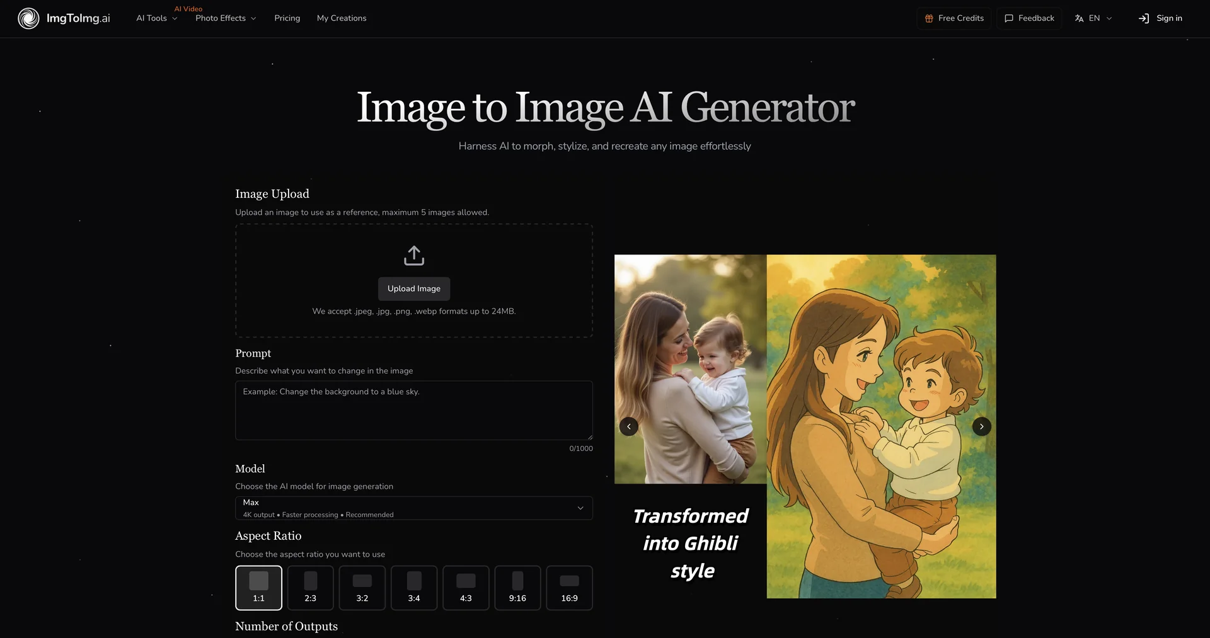Go to My Creations

[342, 18]
